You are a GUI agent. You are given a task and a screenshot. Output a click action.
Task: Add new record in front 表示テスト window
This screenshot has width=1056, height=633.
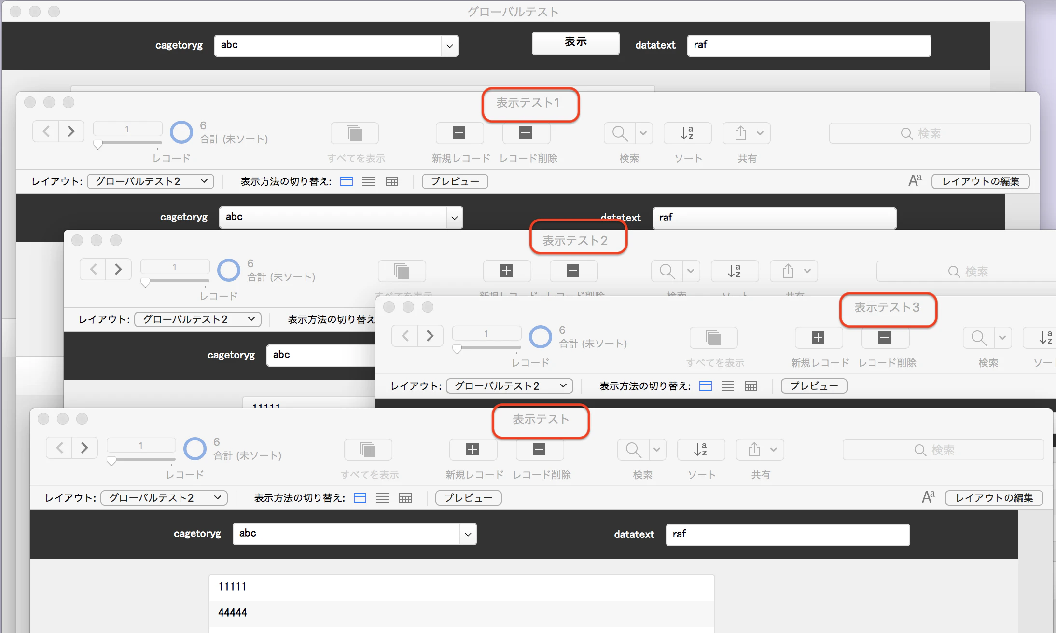click(x=472, y=450)
